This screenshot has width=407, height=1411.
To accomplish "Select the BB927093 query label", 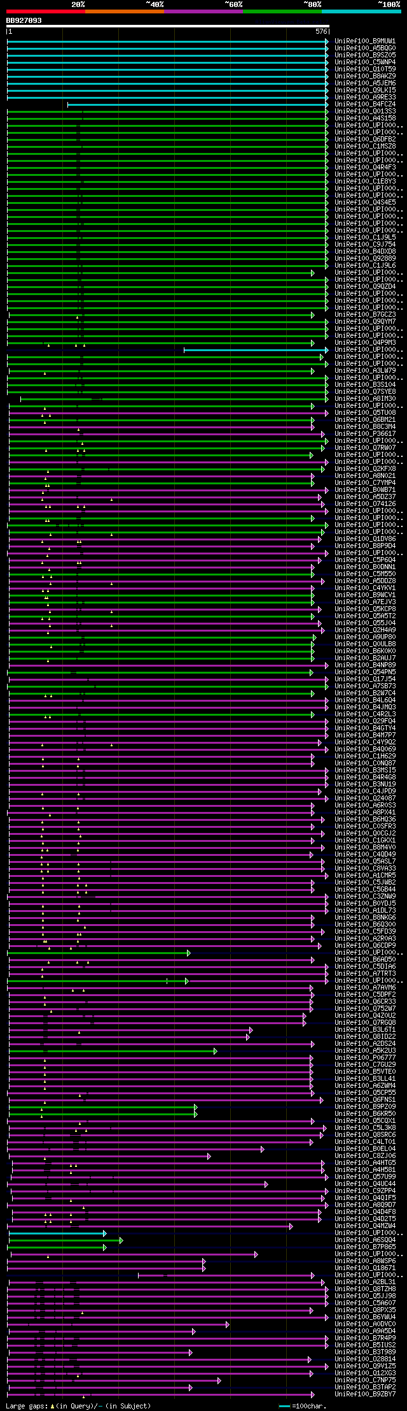I will [24, 20].
